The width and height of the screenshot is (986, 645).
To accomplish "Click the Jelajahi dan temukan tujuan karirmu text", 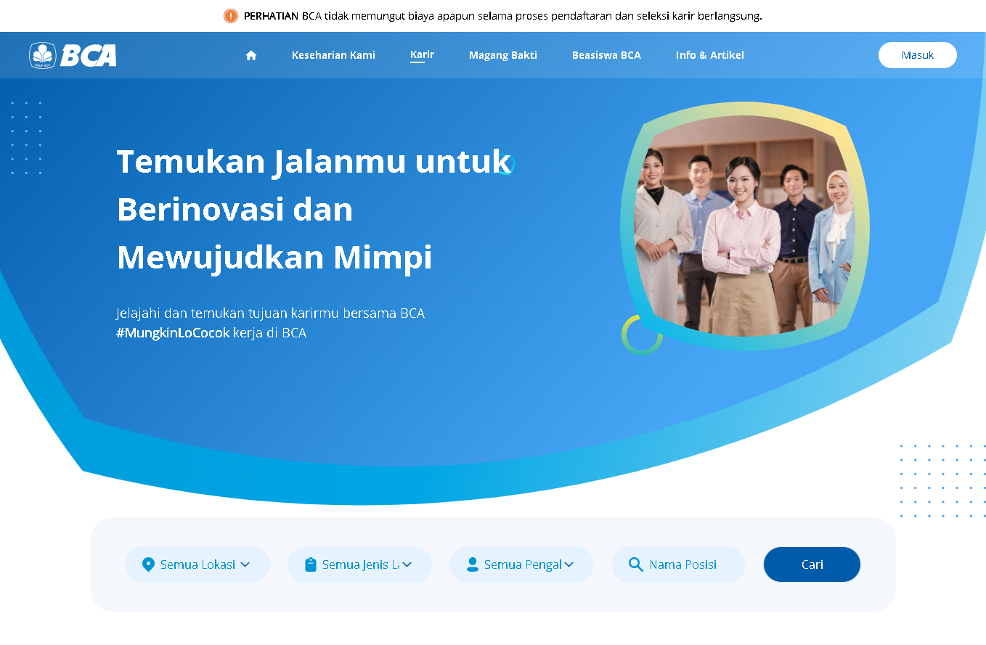I will 270,313.
